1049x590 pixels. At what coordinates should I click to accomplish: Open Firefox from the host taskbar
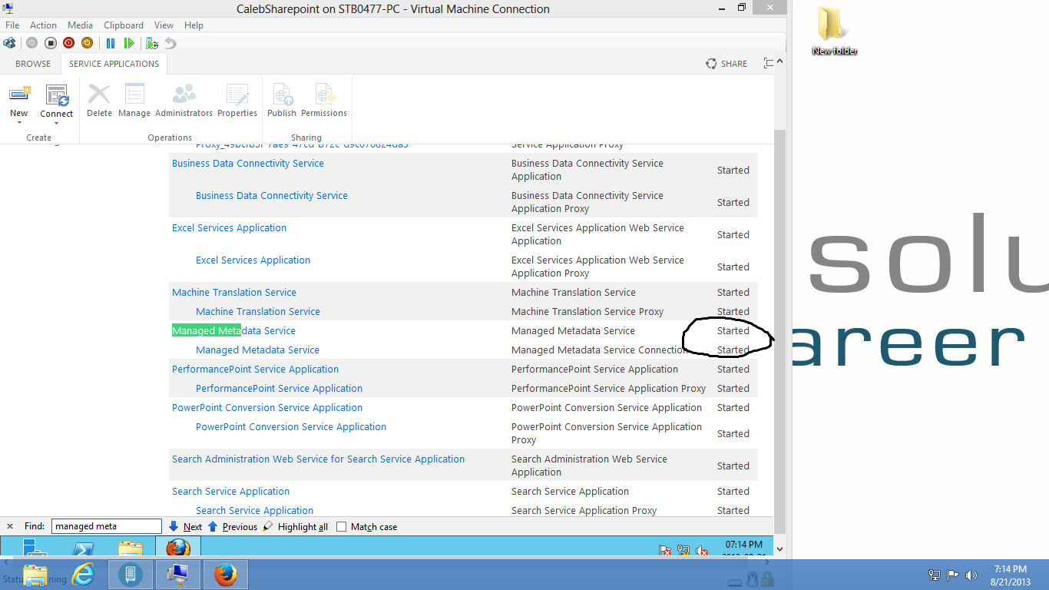pyautogui.click(x=226, y=575)
